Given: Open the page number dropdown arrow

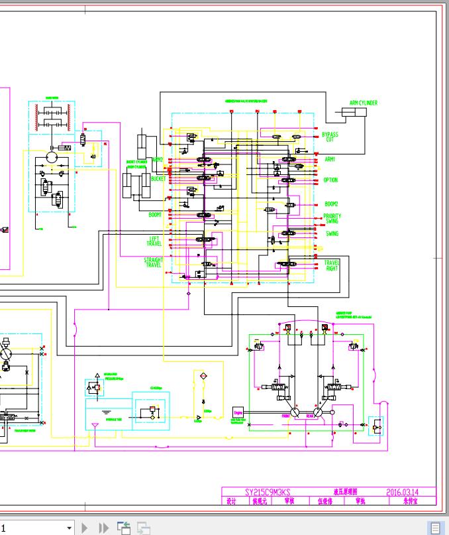Looking at the screenshot, I should (70, 528).
